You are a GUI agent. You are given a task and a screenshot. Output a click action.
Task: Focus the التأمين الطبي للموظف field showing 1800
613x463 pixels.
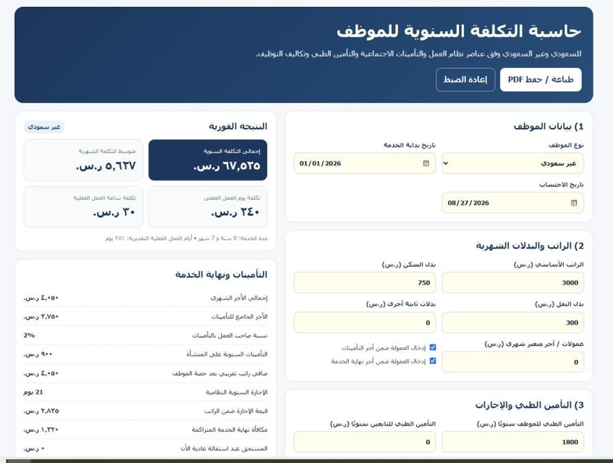click(x=513, y=442)
